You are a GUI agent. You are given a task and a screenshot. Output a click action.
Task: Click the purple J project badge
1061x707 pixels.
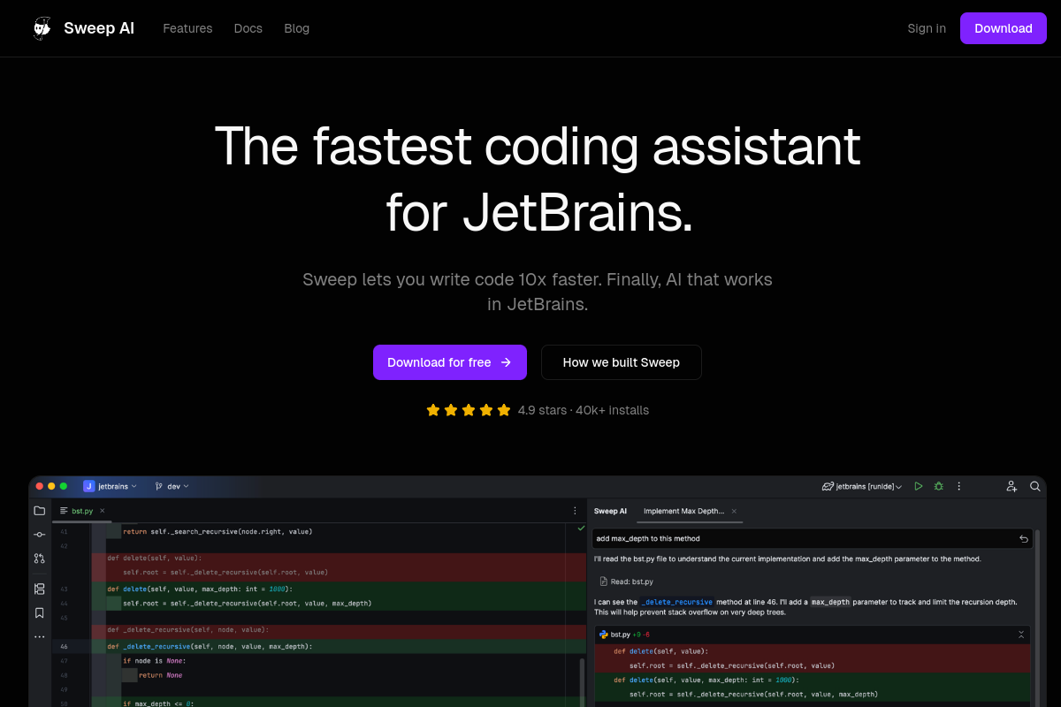(88, 486)
